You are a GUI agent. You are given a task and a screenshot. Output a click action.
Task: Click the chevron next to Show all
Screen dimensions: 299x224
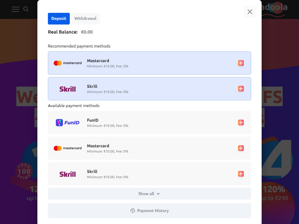158,194
